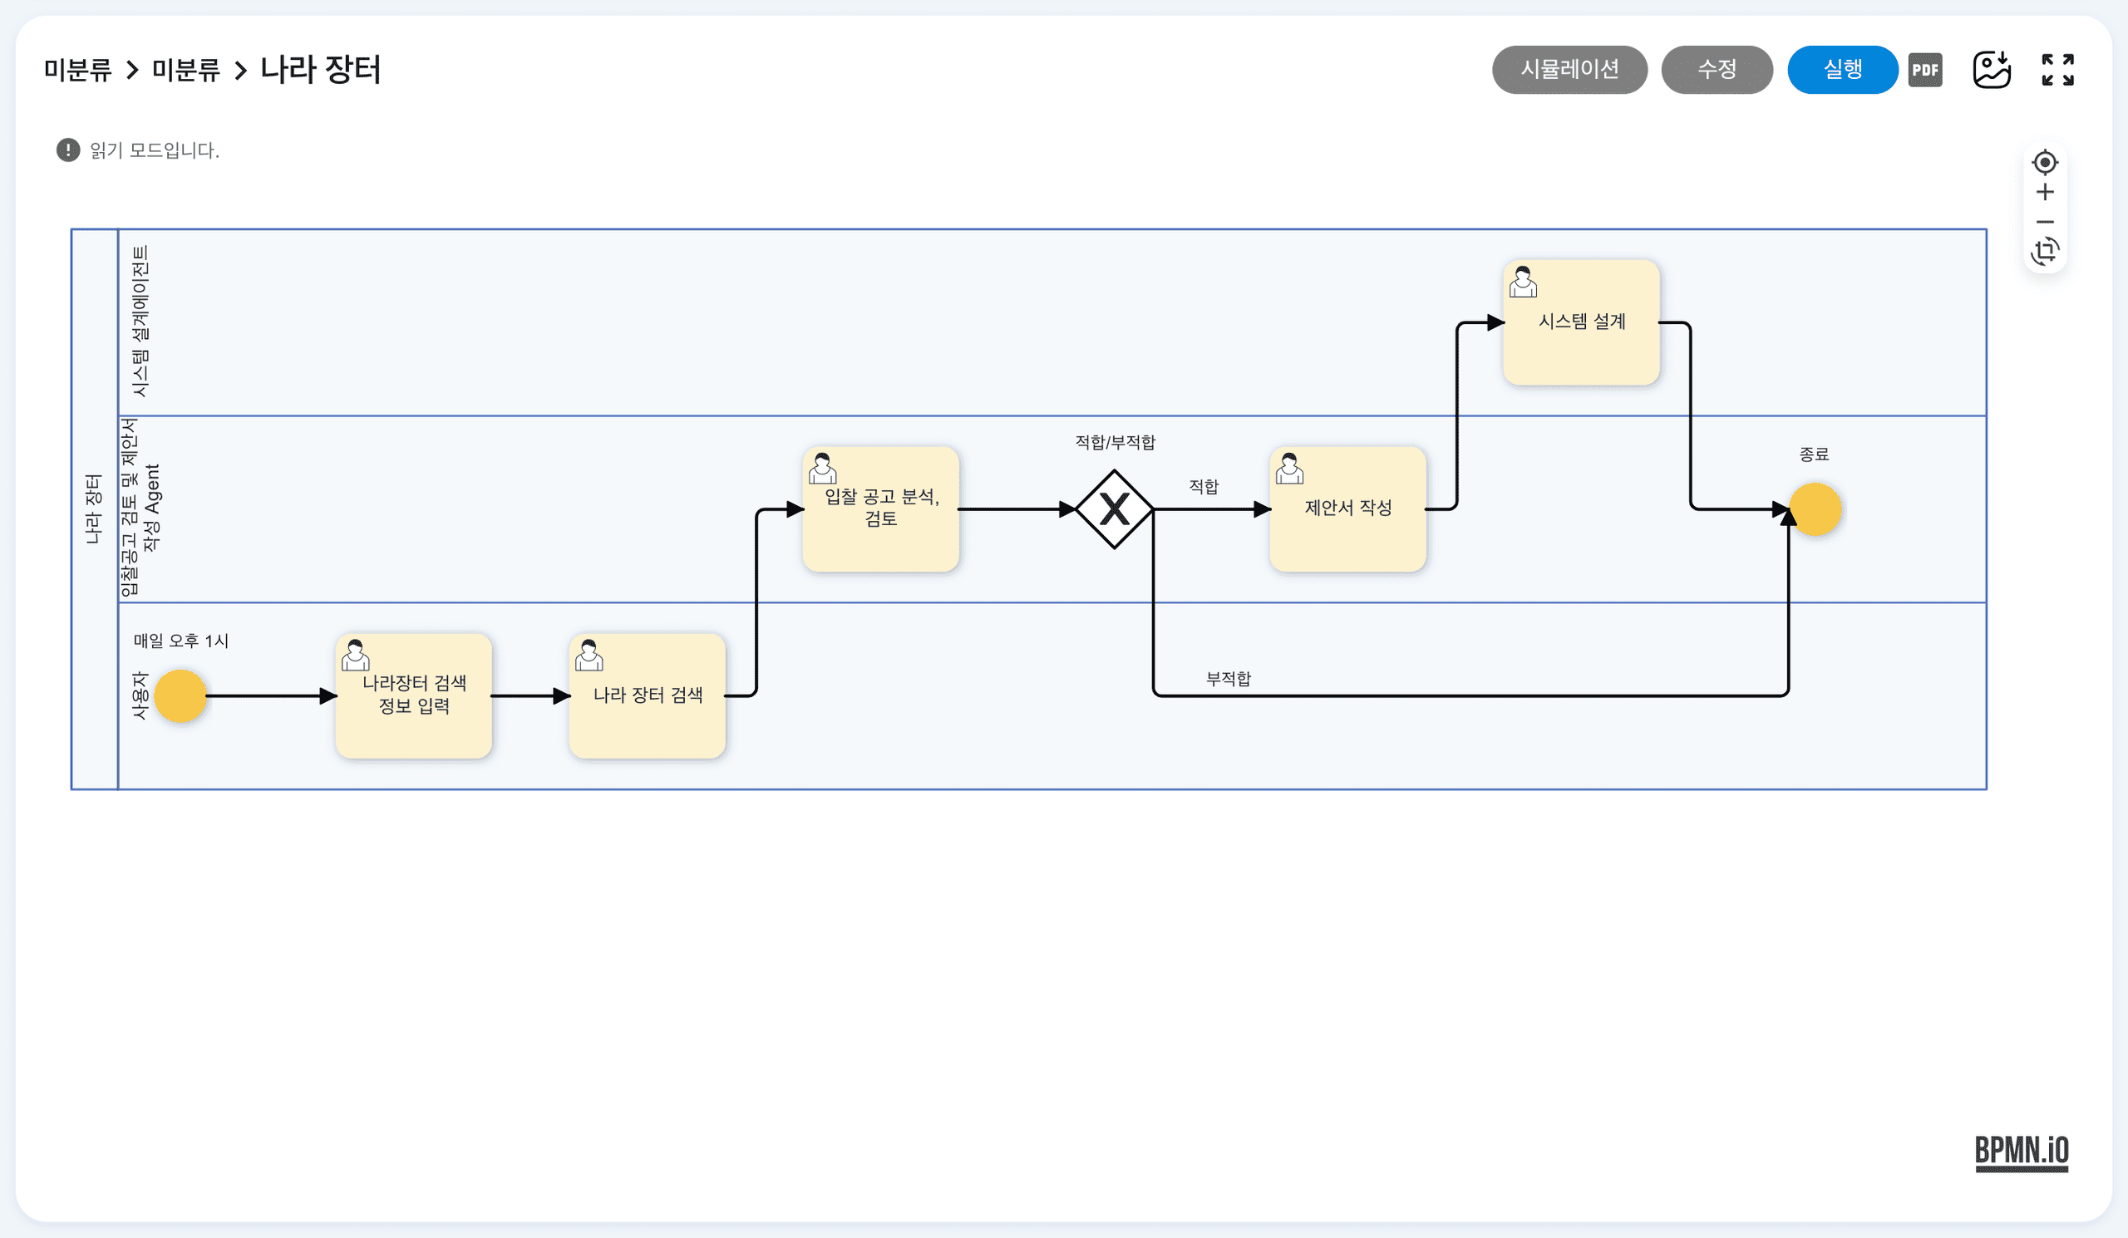Image resolution: width=2128 pixels, height=1238 pixels.
Task: Click the read-mode info icon
Action: pos(67,150)
